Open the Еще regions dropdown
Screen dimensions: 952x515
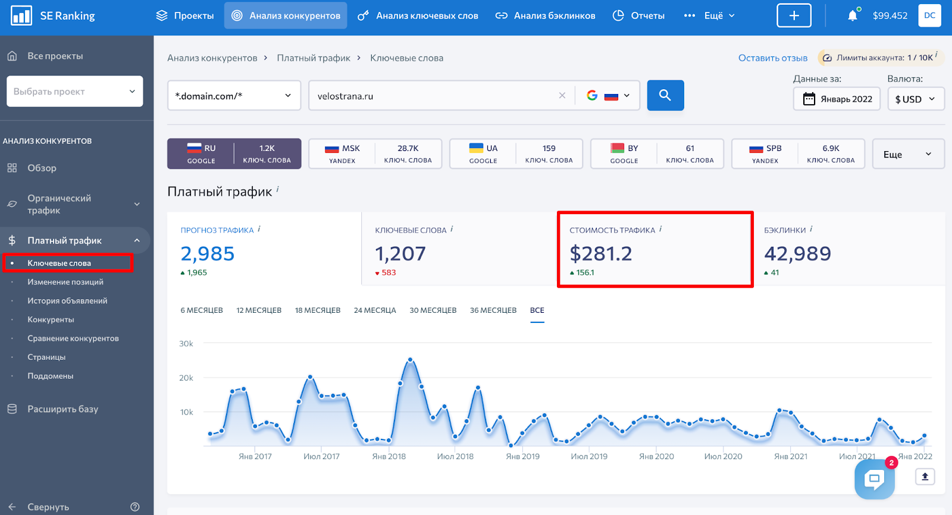point(908,154)
